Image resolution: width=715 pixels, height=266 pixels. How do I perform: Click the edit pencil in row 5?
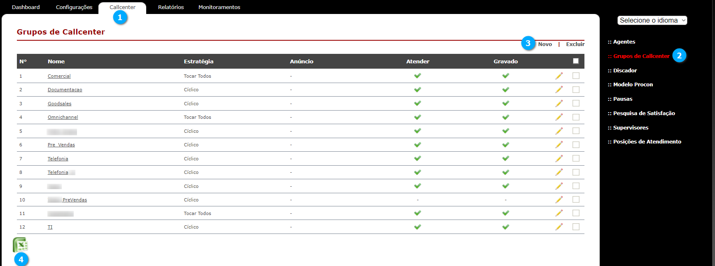point(559,131)
